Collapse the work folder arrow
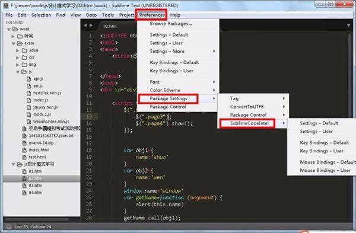This screenshot has height=233, width=356. (9, 29)
